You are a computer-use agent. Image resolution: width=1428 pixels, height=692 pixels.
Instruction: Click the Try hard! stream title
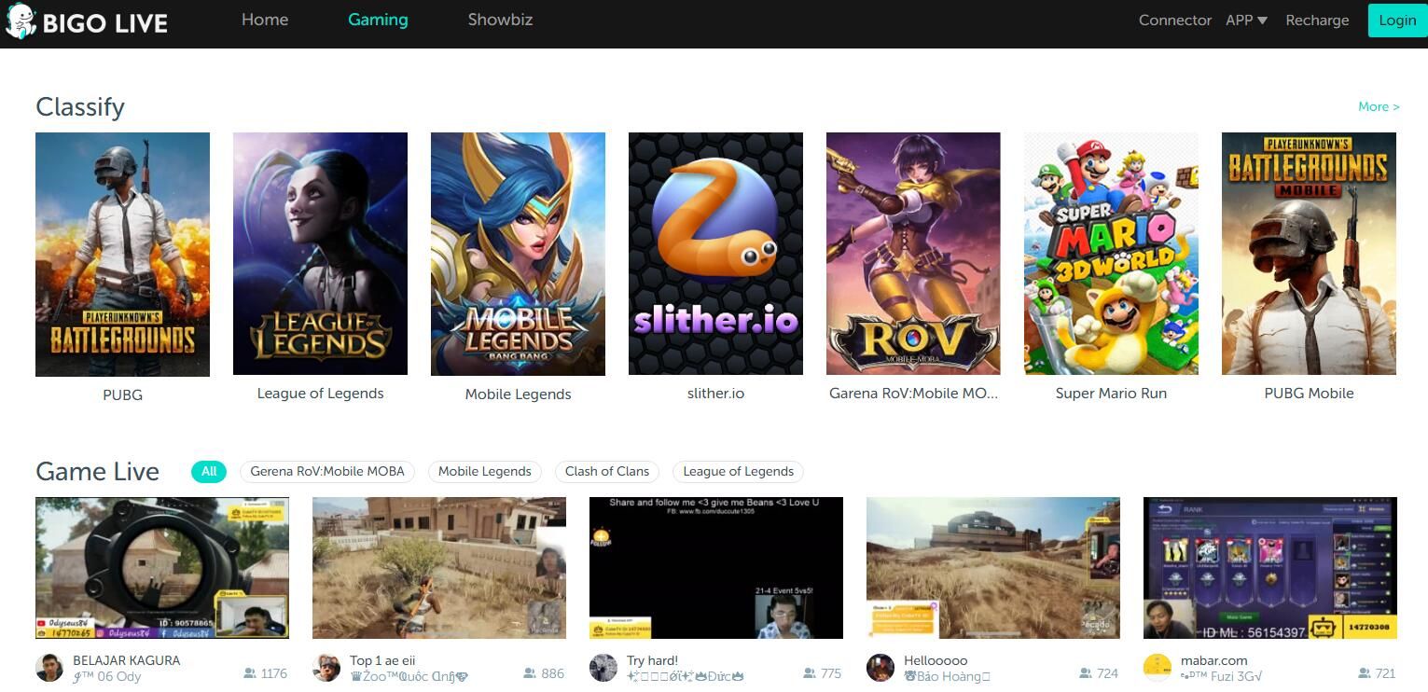pos(652,660)
